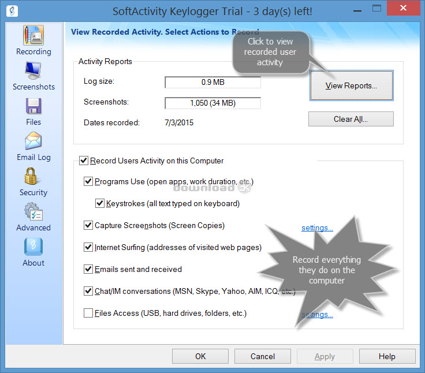Toggle the Capture Screenshots checkbox
The width and height of the screenshot is (425, 373).
coord(88,226)
